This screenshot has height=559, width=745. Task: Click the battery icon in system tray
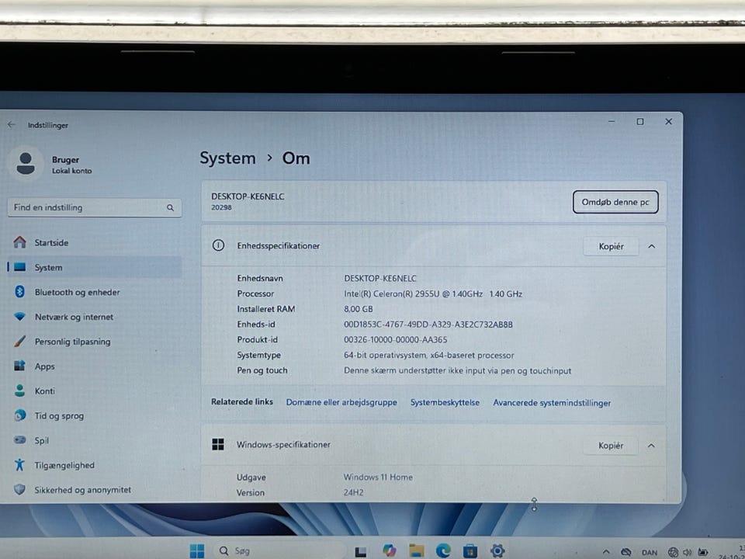point(703,552)
